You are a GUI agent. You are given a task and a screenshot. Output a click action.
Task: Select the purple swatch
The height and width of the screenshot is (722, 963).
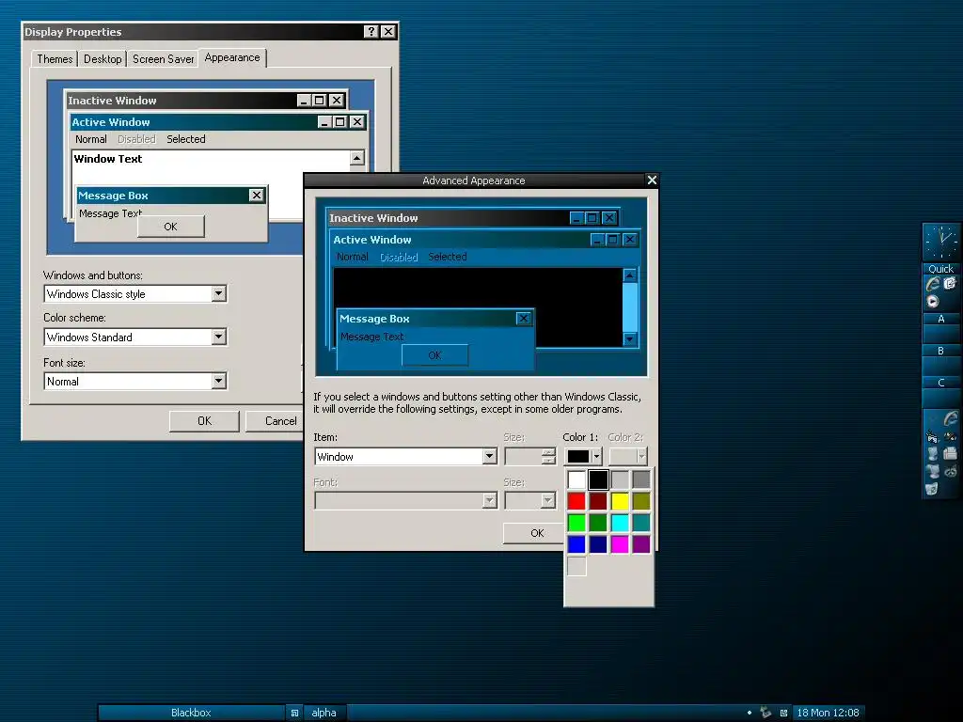pyautogui.click(x=641, y=544)
